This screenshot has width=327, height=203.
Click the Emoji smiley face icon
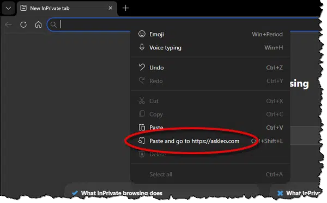pos(142,34)
